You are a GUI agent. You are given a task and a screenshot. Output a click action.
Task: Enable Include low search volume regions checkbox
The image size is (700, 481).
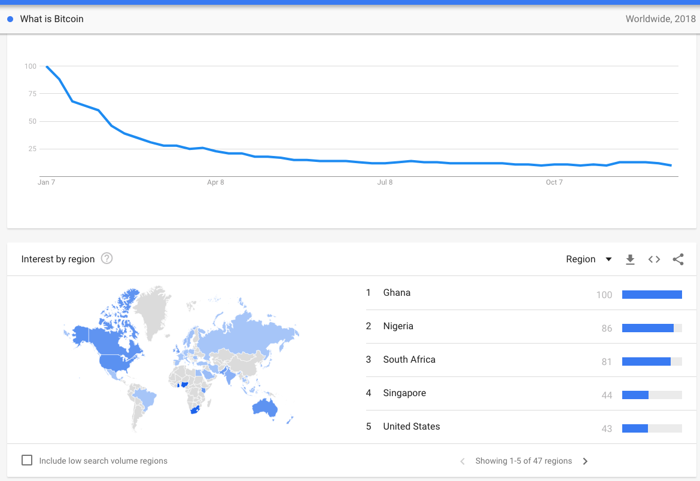pyautogui.click(x=27, y=460)
